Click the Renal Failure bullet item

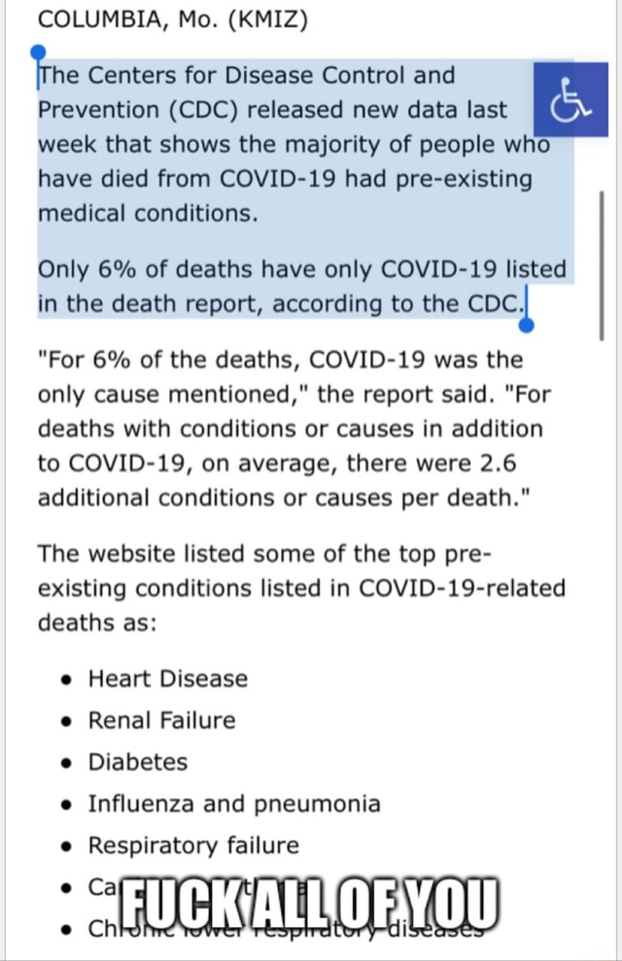pos(160,720)
